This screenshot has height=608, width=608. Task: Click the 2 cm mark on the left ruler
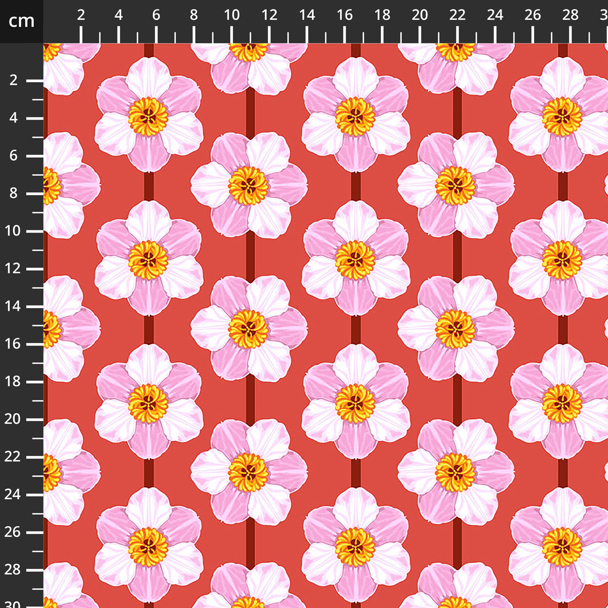(x=13, y=81)
